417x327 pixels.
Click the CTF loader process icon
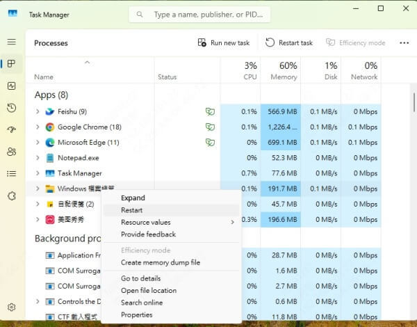tap(50, 317)
